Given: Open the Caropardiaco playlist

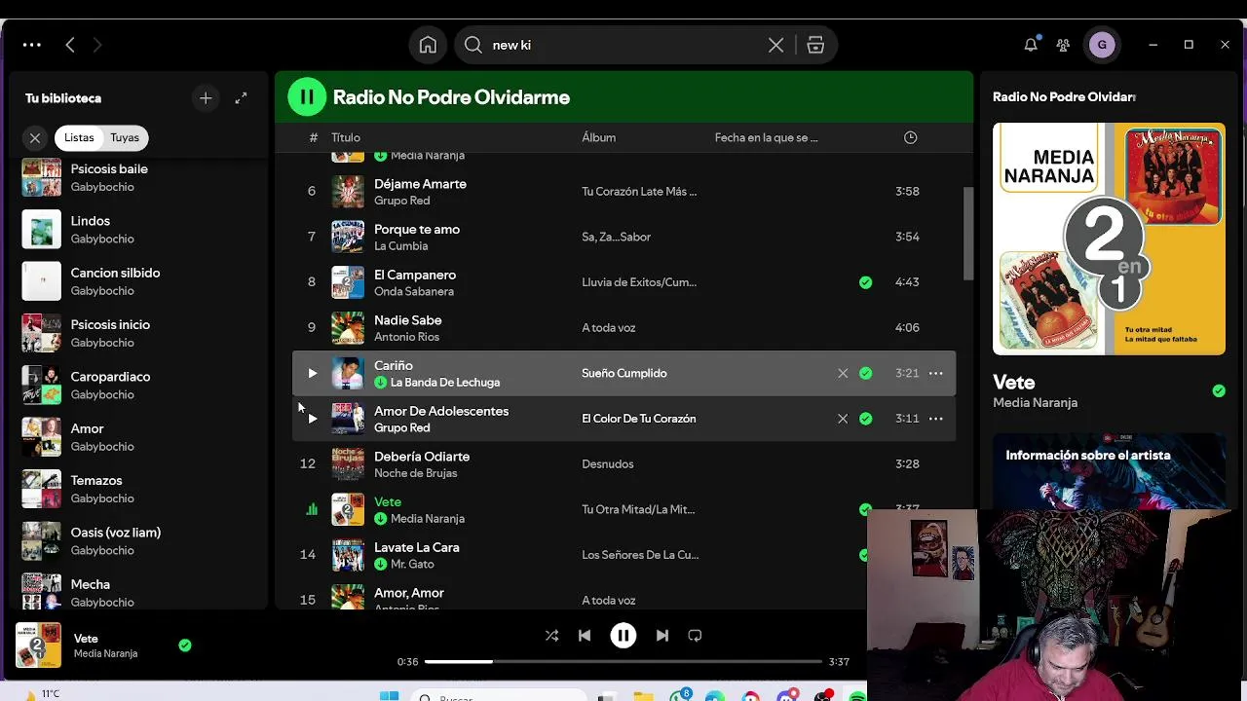Looking at the screenshot, I should coord(136,385).
